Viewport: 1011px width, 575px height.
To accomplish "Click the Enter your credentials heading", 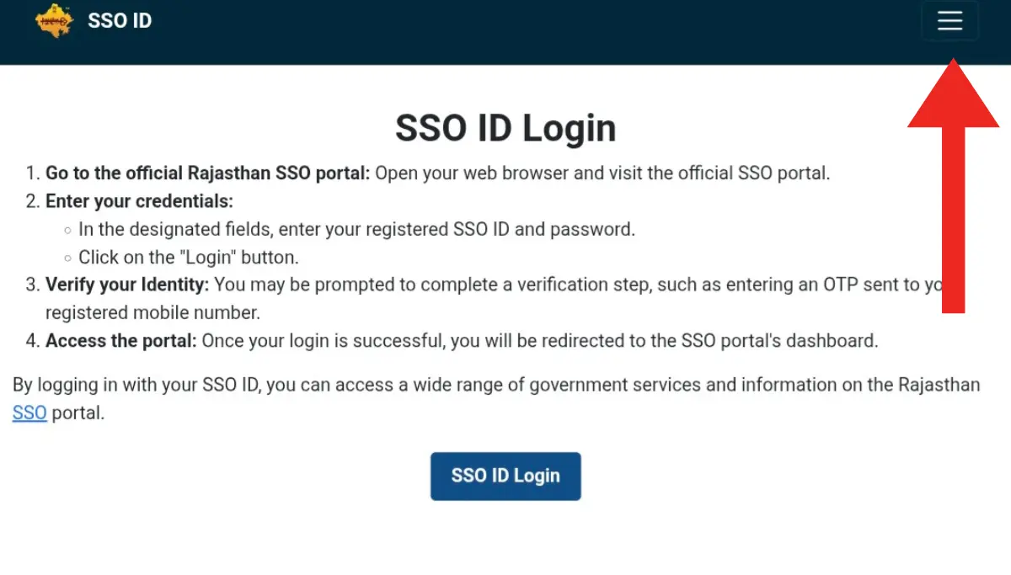I will (x=137, y=200).
